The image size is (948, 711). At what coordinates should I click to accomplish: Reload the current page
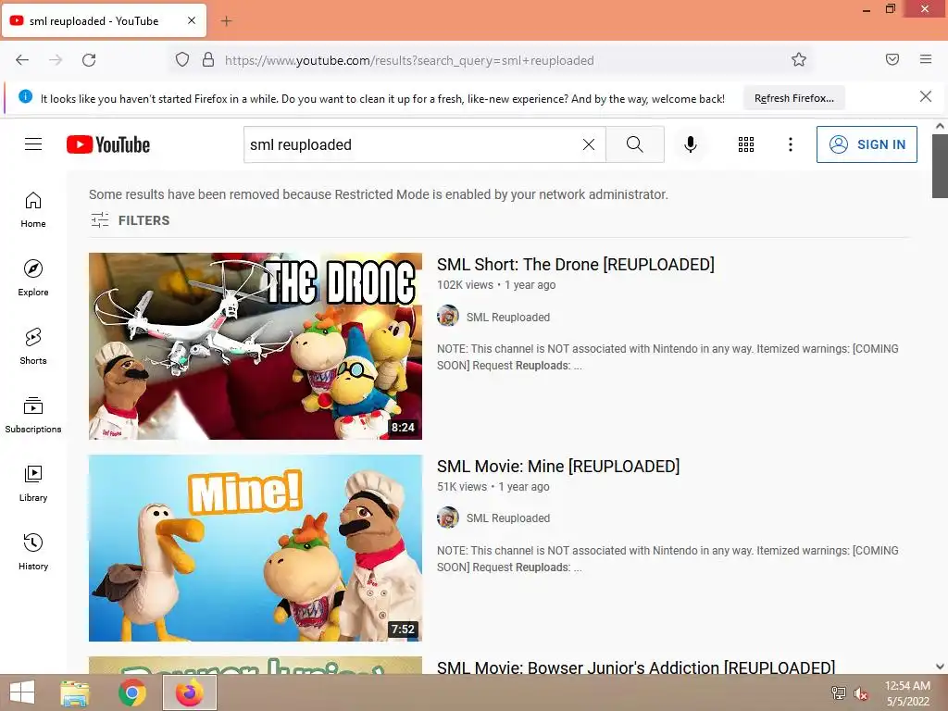(x=89, y=60)
